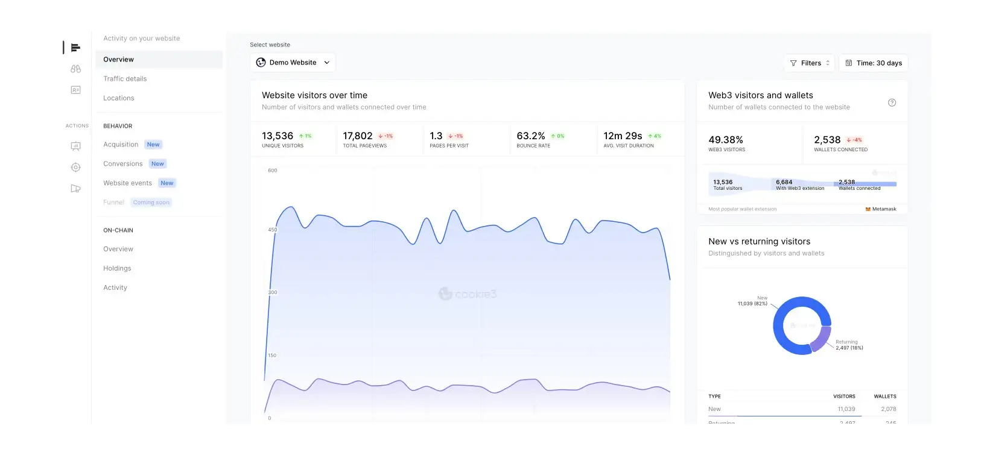Open Acquisition under Behavior
993x455 pixels.
[x=121, y=145]
